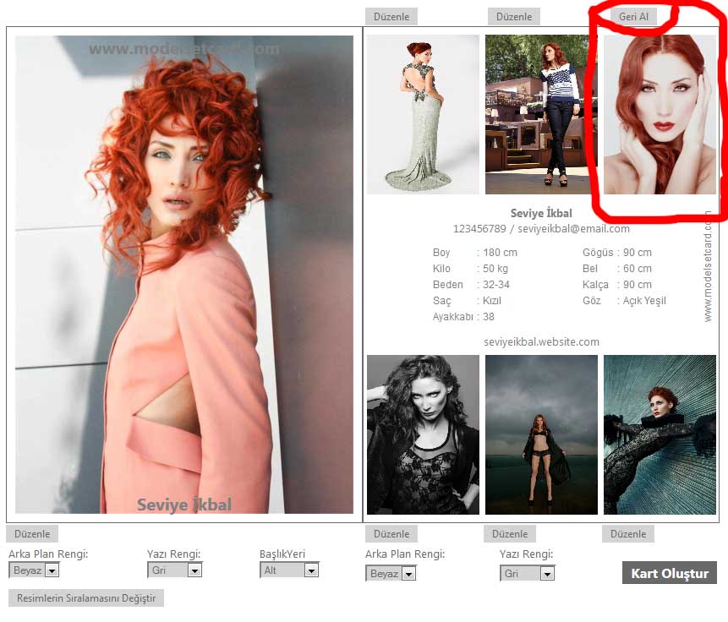
Task: Open Yazı Rengi dropdown beside BaşlıkYeri
Action: click(174, 570)
